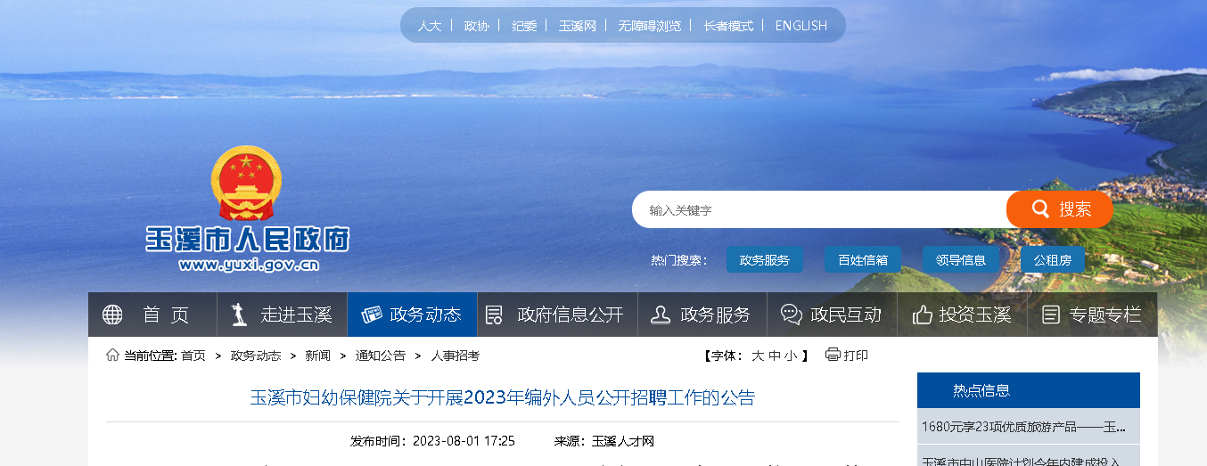Image resolution: width=1207 pixels, height=466 pixels.
Task: Click the list icon beside 专题专栏
Action: tap(1051, 315)
